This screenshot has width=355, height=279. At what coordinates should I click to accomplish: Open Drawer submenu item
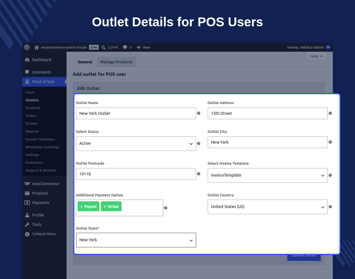pyautogui.click(x=31, y=123)
